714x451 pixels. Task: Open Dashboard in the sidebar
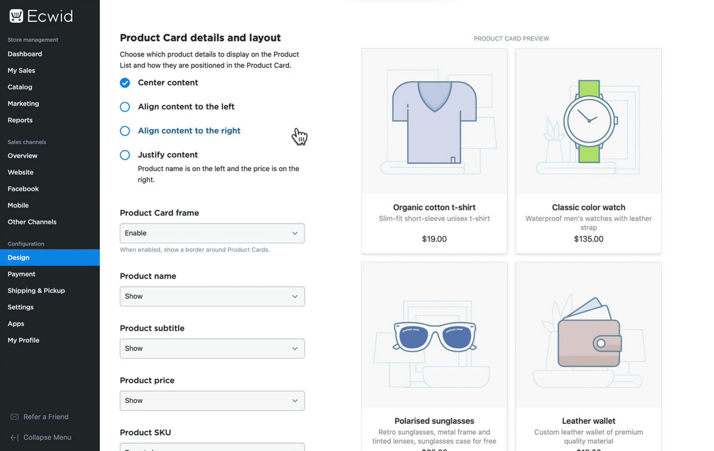click(25, 54)
